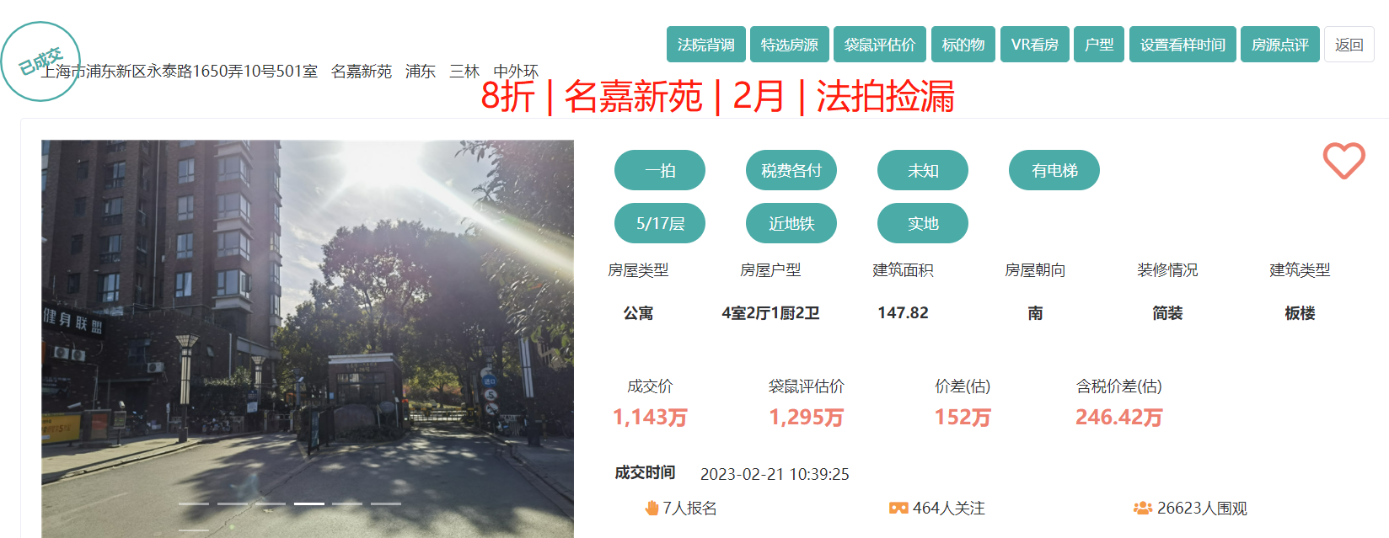The height and width of the screenshot is (538, 1389).
Task: Select the 近地铁 tag
Action: [791, 223]
